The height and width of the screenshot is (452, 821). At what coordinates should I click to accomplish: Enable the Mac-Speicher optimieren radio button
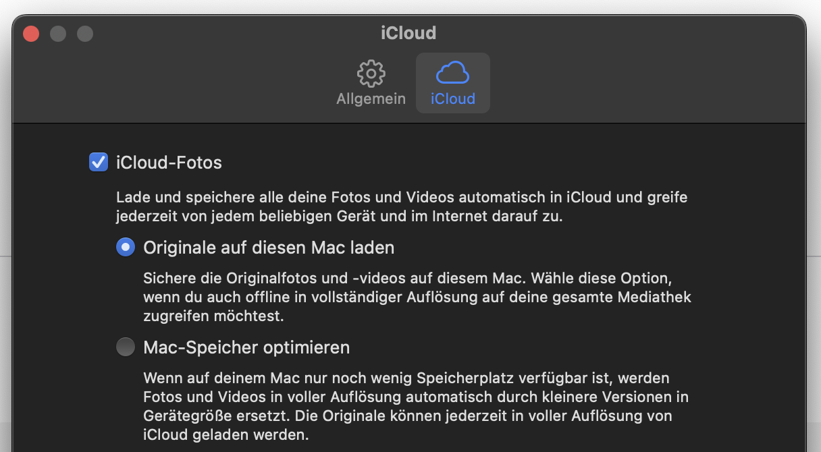click(x=126, y=347)
